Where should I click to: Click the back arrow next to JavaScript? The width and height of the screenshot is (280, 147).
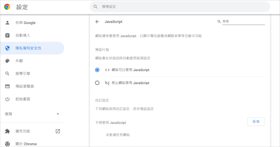(97, 22)
